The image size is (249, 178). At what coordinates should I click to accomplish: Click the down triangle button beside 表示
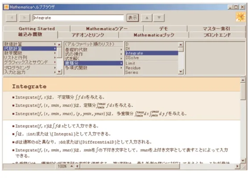[159, 18]
